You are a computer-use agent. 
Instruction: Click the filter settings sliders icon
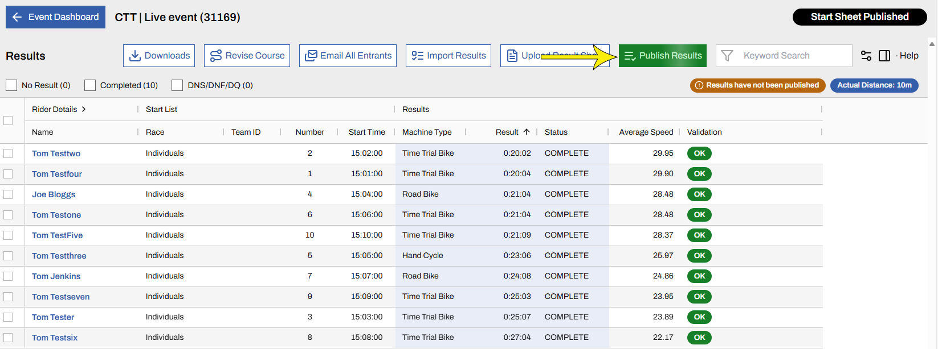point(866,56)
